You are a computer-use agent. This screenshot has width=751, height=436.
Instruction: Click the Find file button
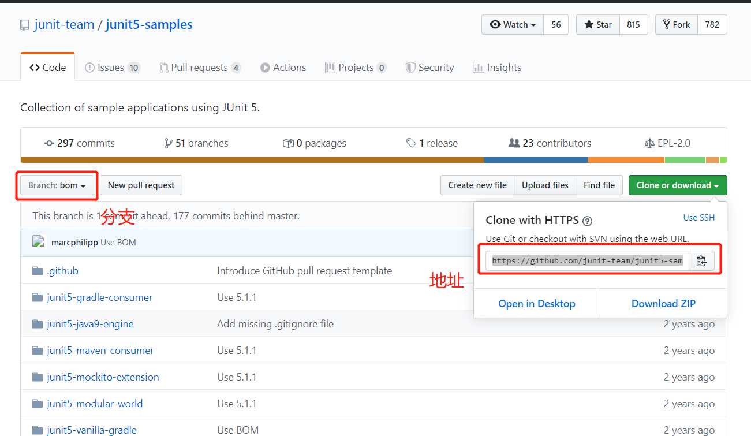pos(599,185)
